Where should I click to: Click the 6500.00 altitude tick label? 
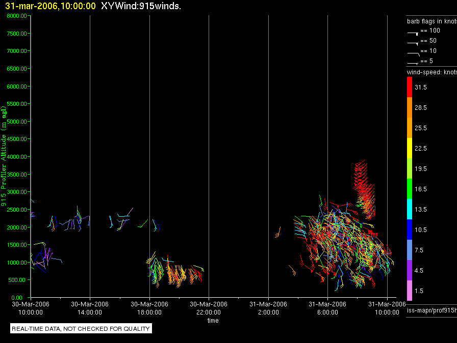(x=17, y=69)
